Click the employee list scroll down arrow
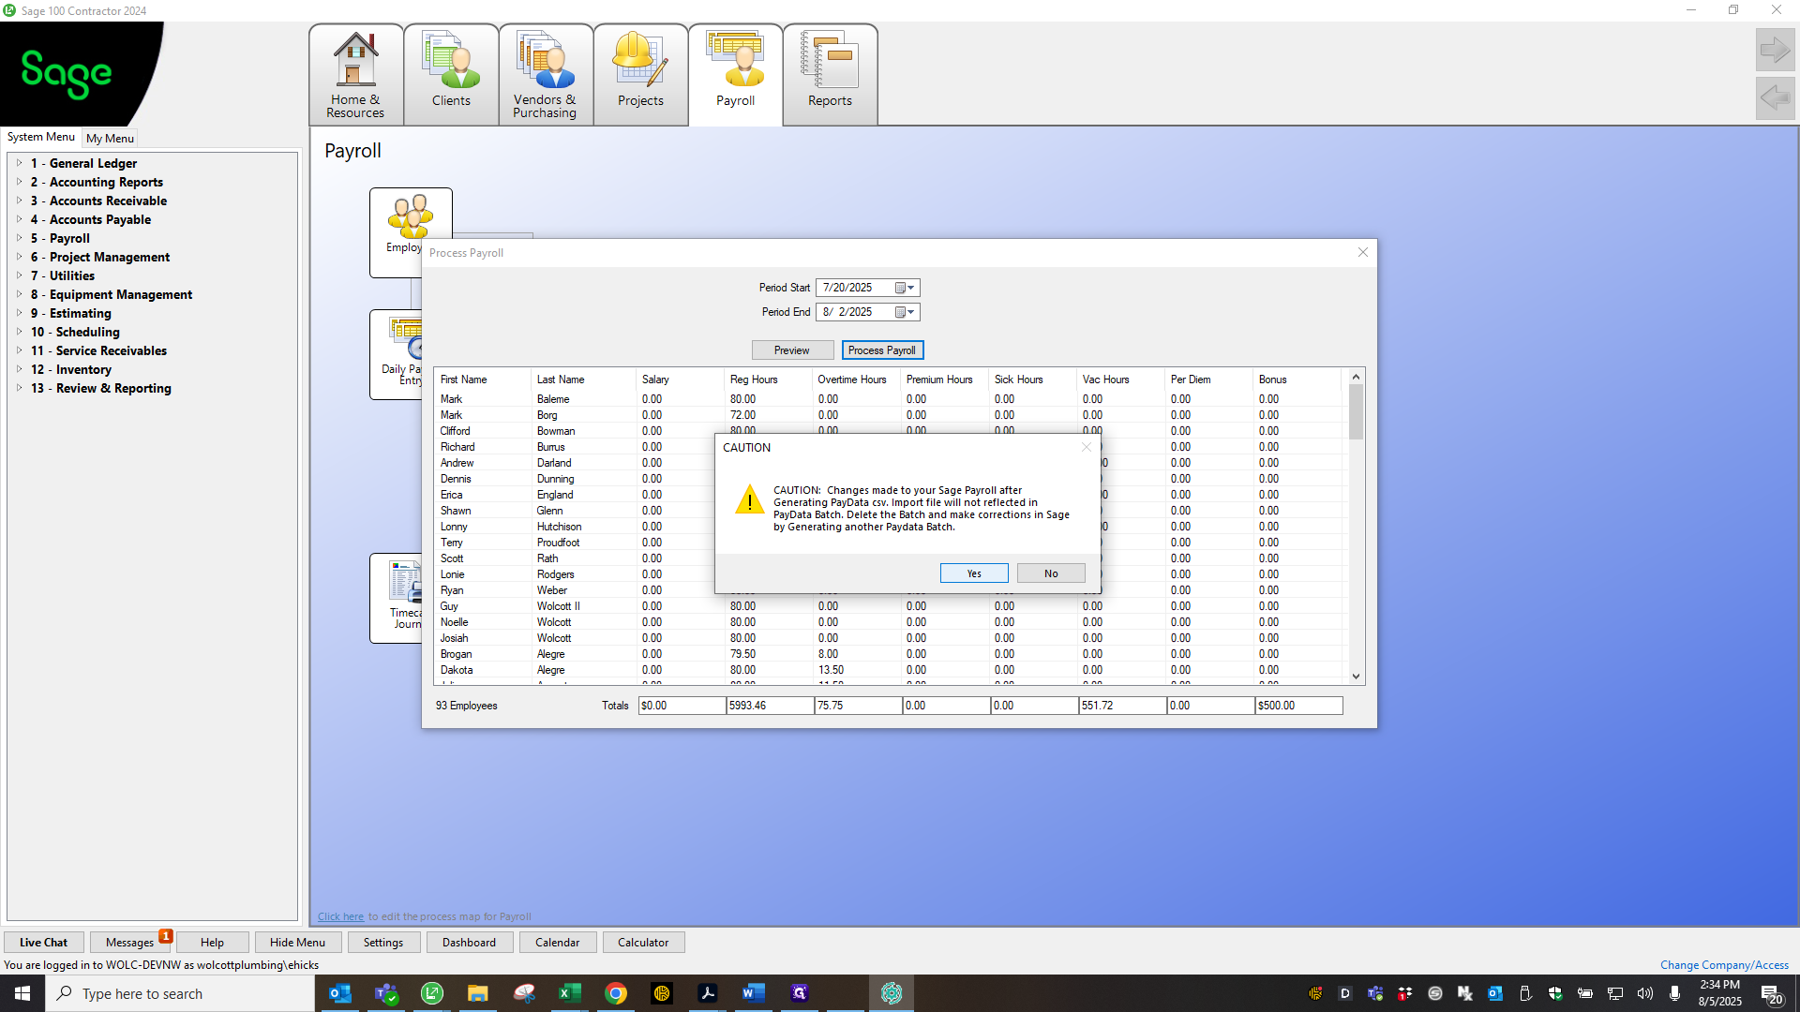The height and width of the screenshot is (1012, 1800). click(x=1356, y=676)
